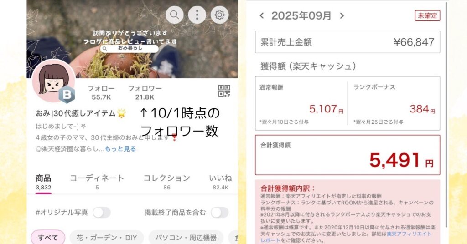Click the profile avatar picture

tap(54, 81)
